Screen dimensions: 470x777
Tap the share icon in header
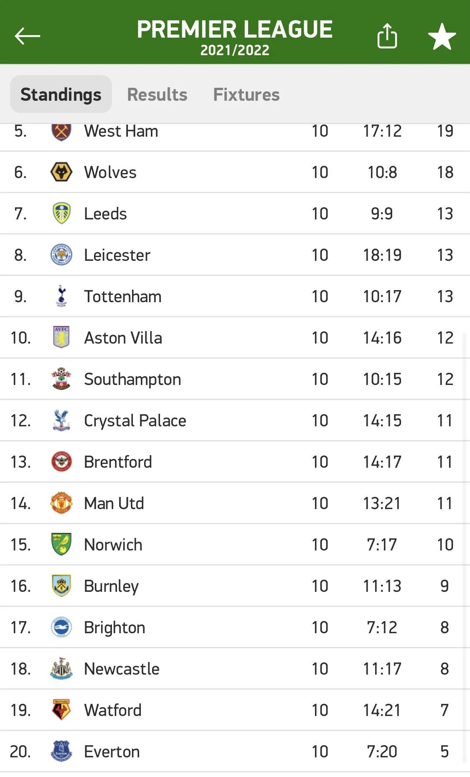click(387, 36)
